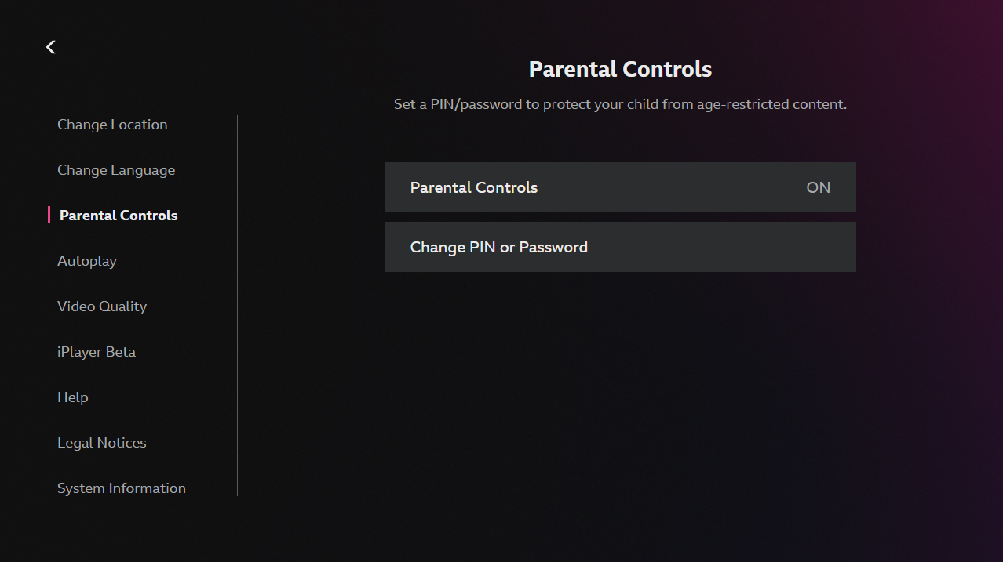Click the back chevron to exit settings
1003x562 pixels.
coord(50,47)
